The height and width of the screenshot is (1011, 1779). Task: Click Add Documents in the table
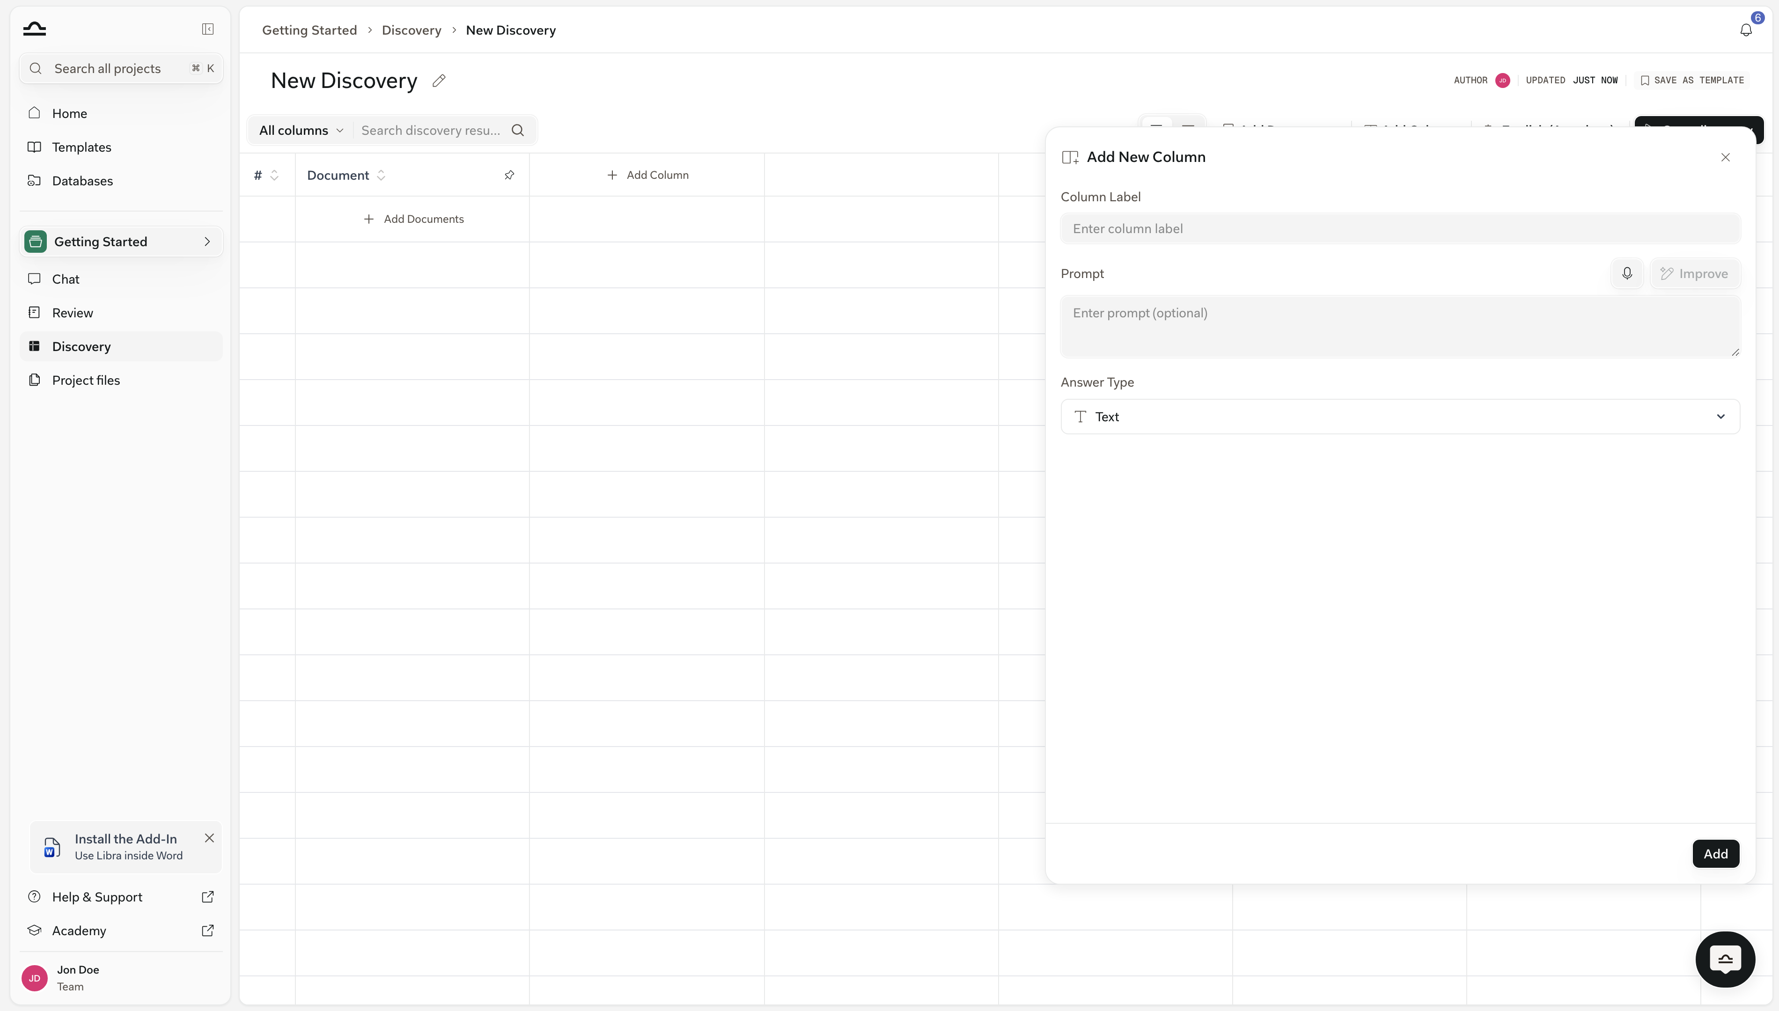pos(413,219)
